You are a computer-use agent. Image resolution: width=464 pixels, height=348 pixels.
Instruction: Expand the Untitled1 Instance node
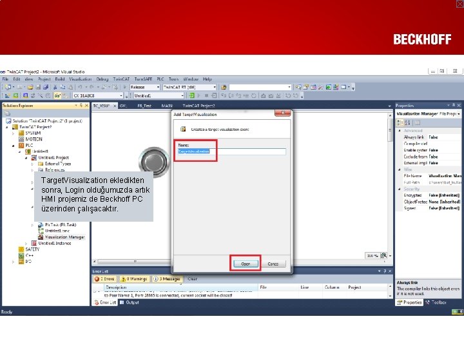pos(26,244)
